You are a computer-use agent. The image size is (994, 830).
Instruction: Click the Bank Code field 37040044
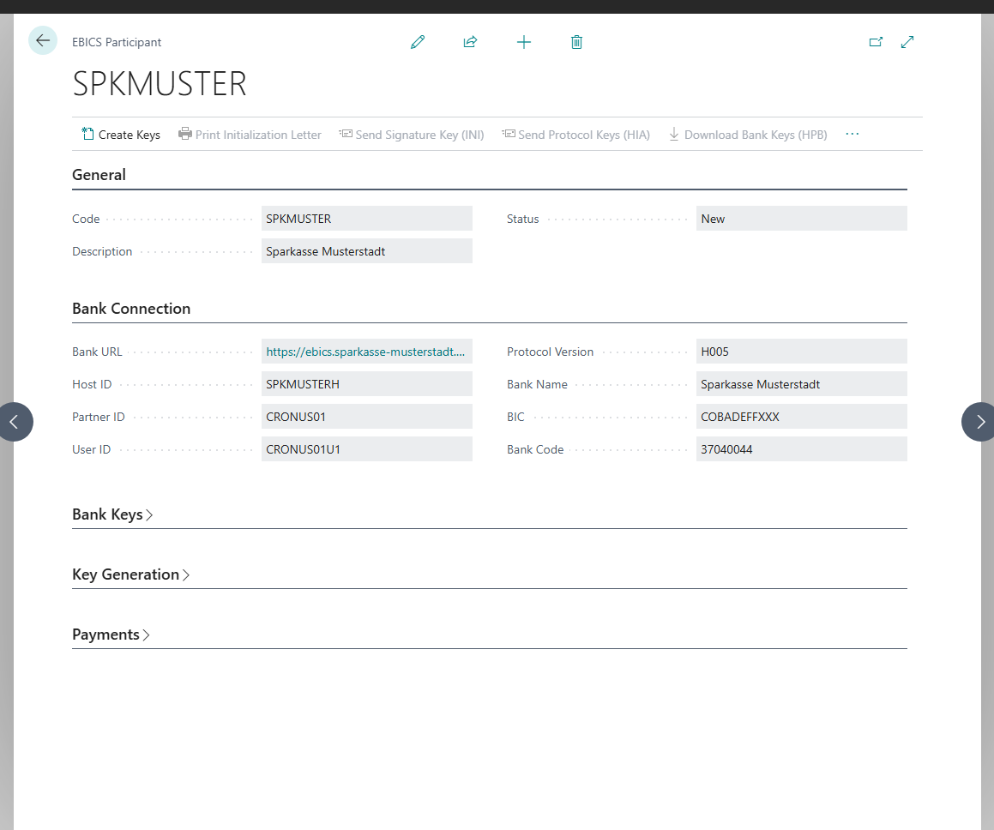801,449
